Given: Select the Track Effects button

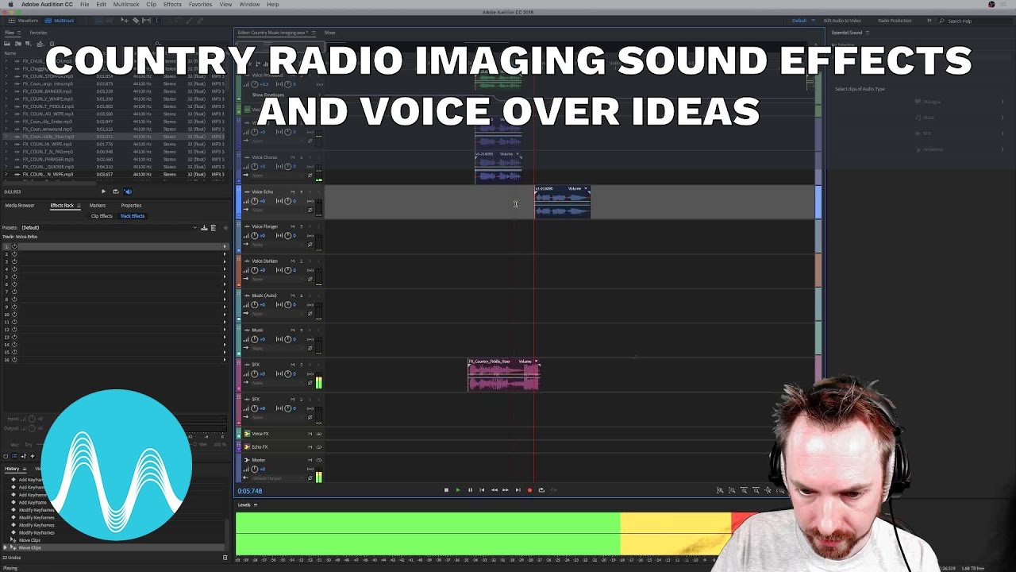Looking at the screenshot, I should click(x=133, y=216).
